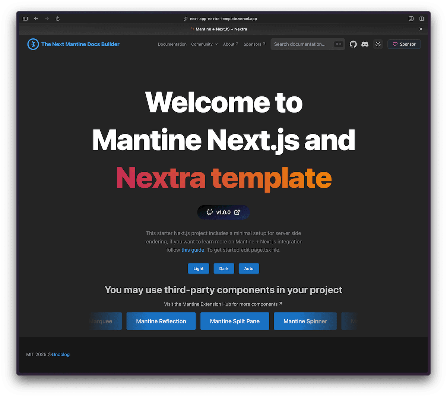Click the external-link icon on v1.0.0 badge

(237, 212)
